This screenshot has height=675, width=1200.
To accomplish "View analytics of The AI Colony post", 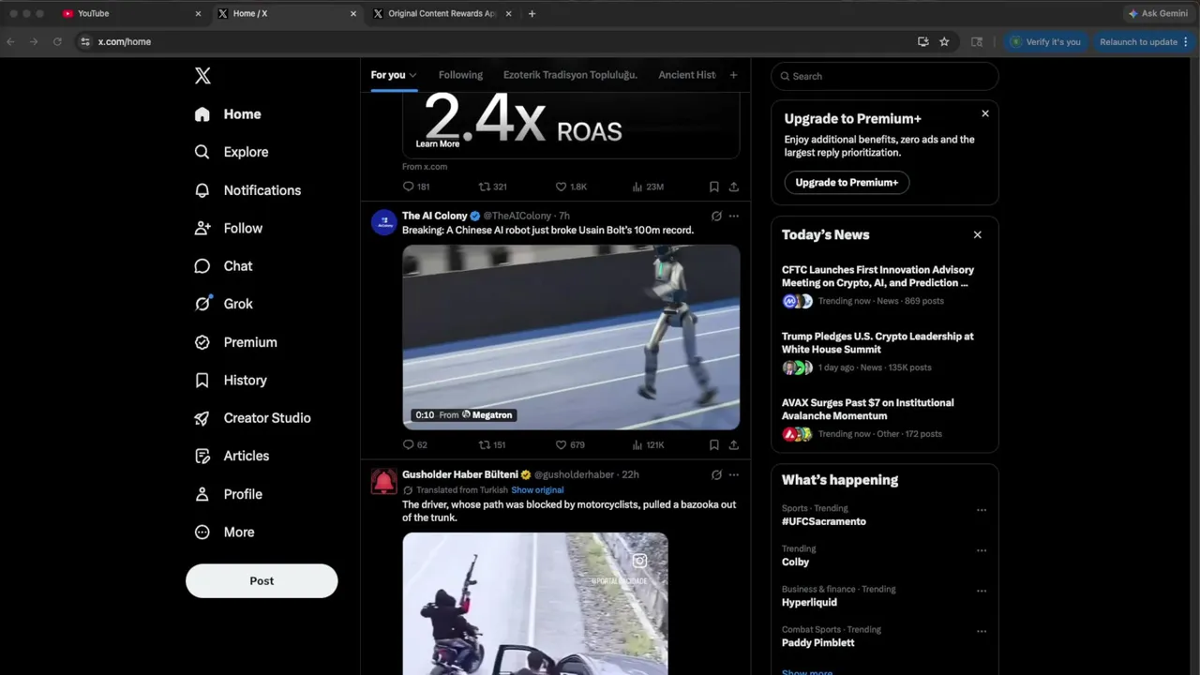I will (648, 445).
